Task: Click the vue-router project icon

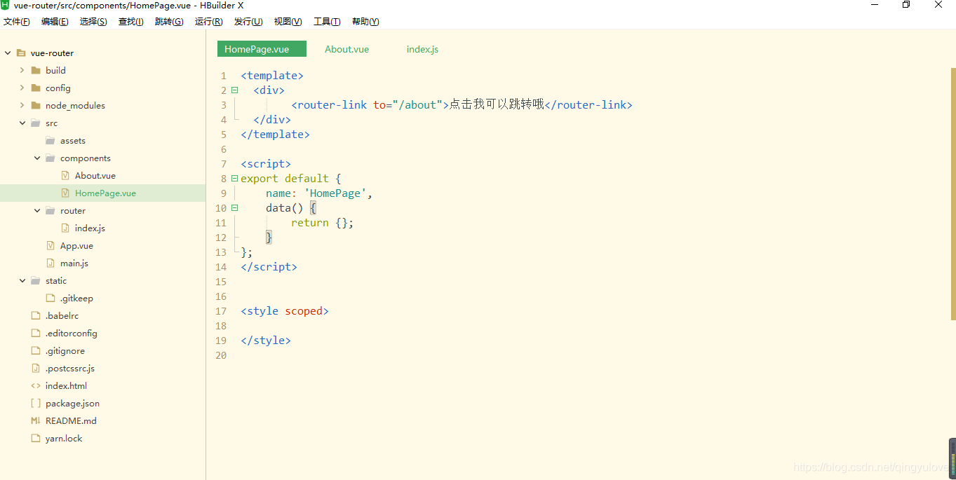Action: point(21,53)
